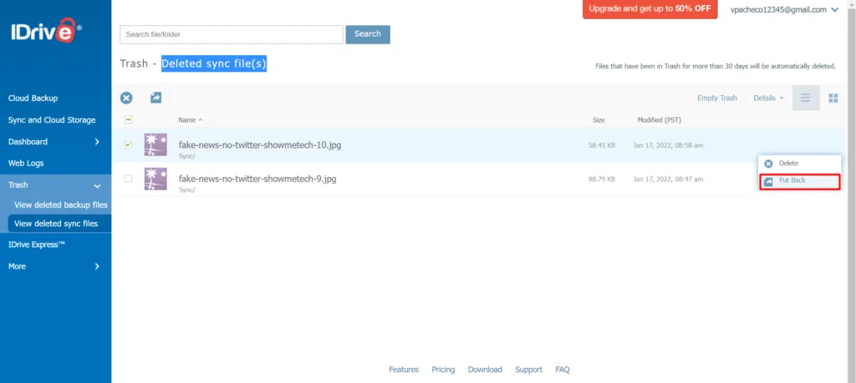Screen dimensions: 856x383
Task: Click the IDrive logo
Action: coord(46,34)
